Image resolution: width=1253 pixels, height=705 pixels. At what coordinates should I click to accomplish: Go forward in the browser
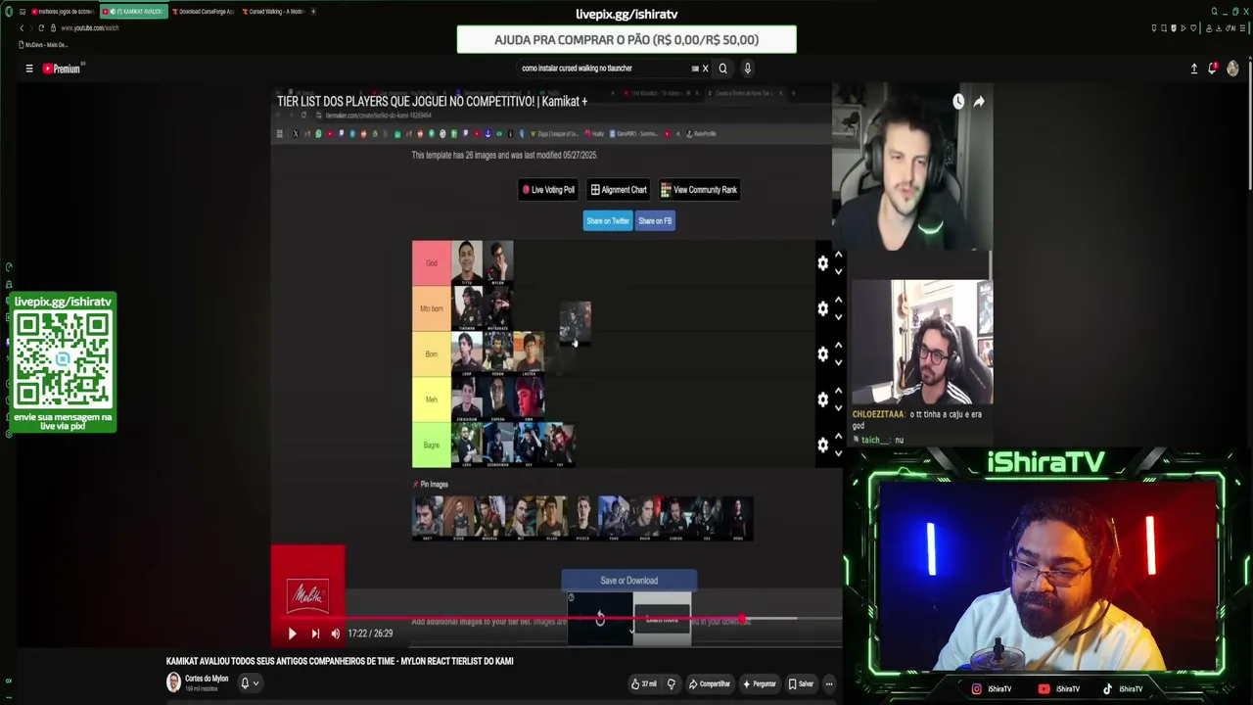[31, 28]
